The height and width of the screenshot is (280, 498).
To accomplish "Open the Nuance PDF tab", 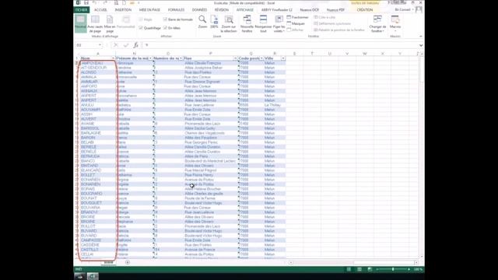I will pyautogui.click(x=335, y=10).
